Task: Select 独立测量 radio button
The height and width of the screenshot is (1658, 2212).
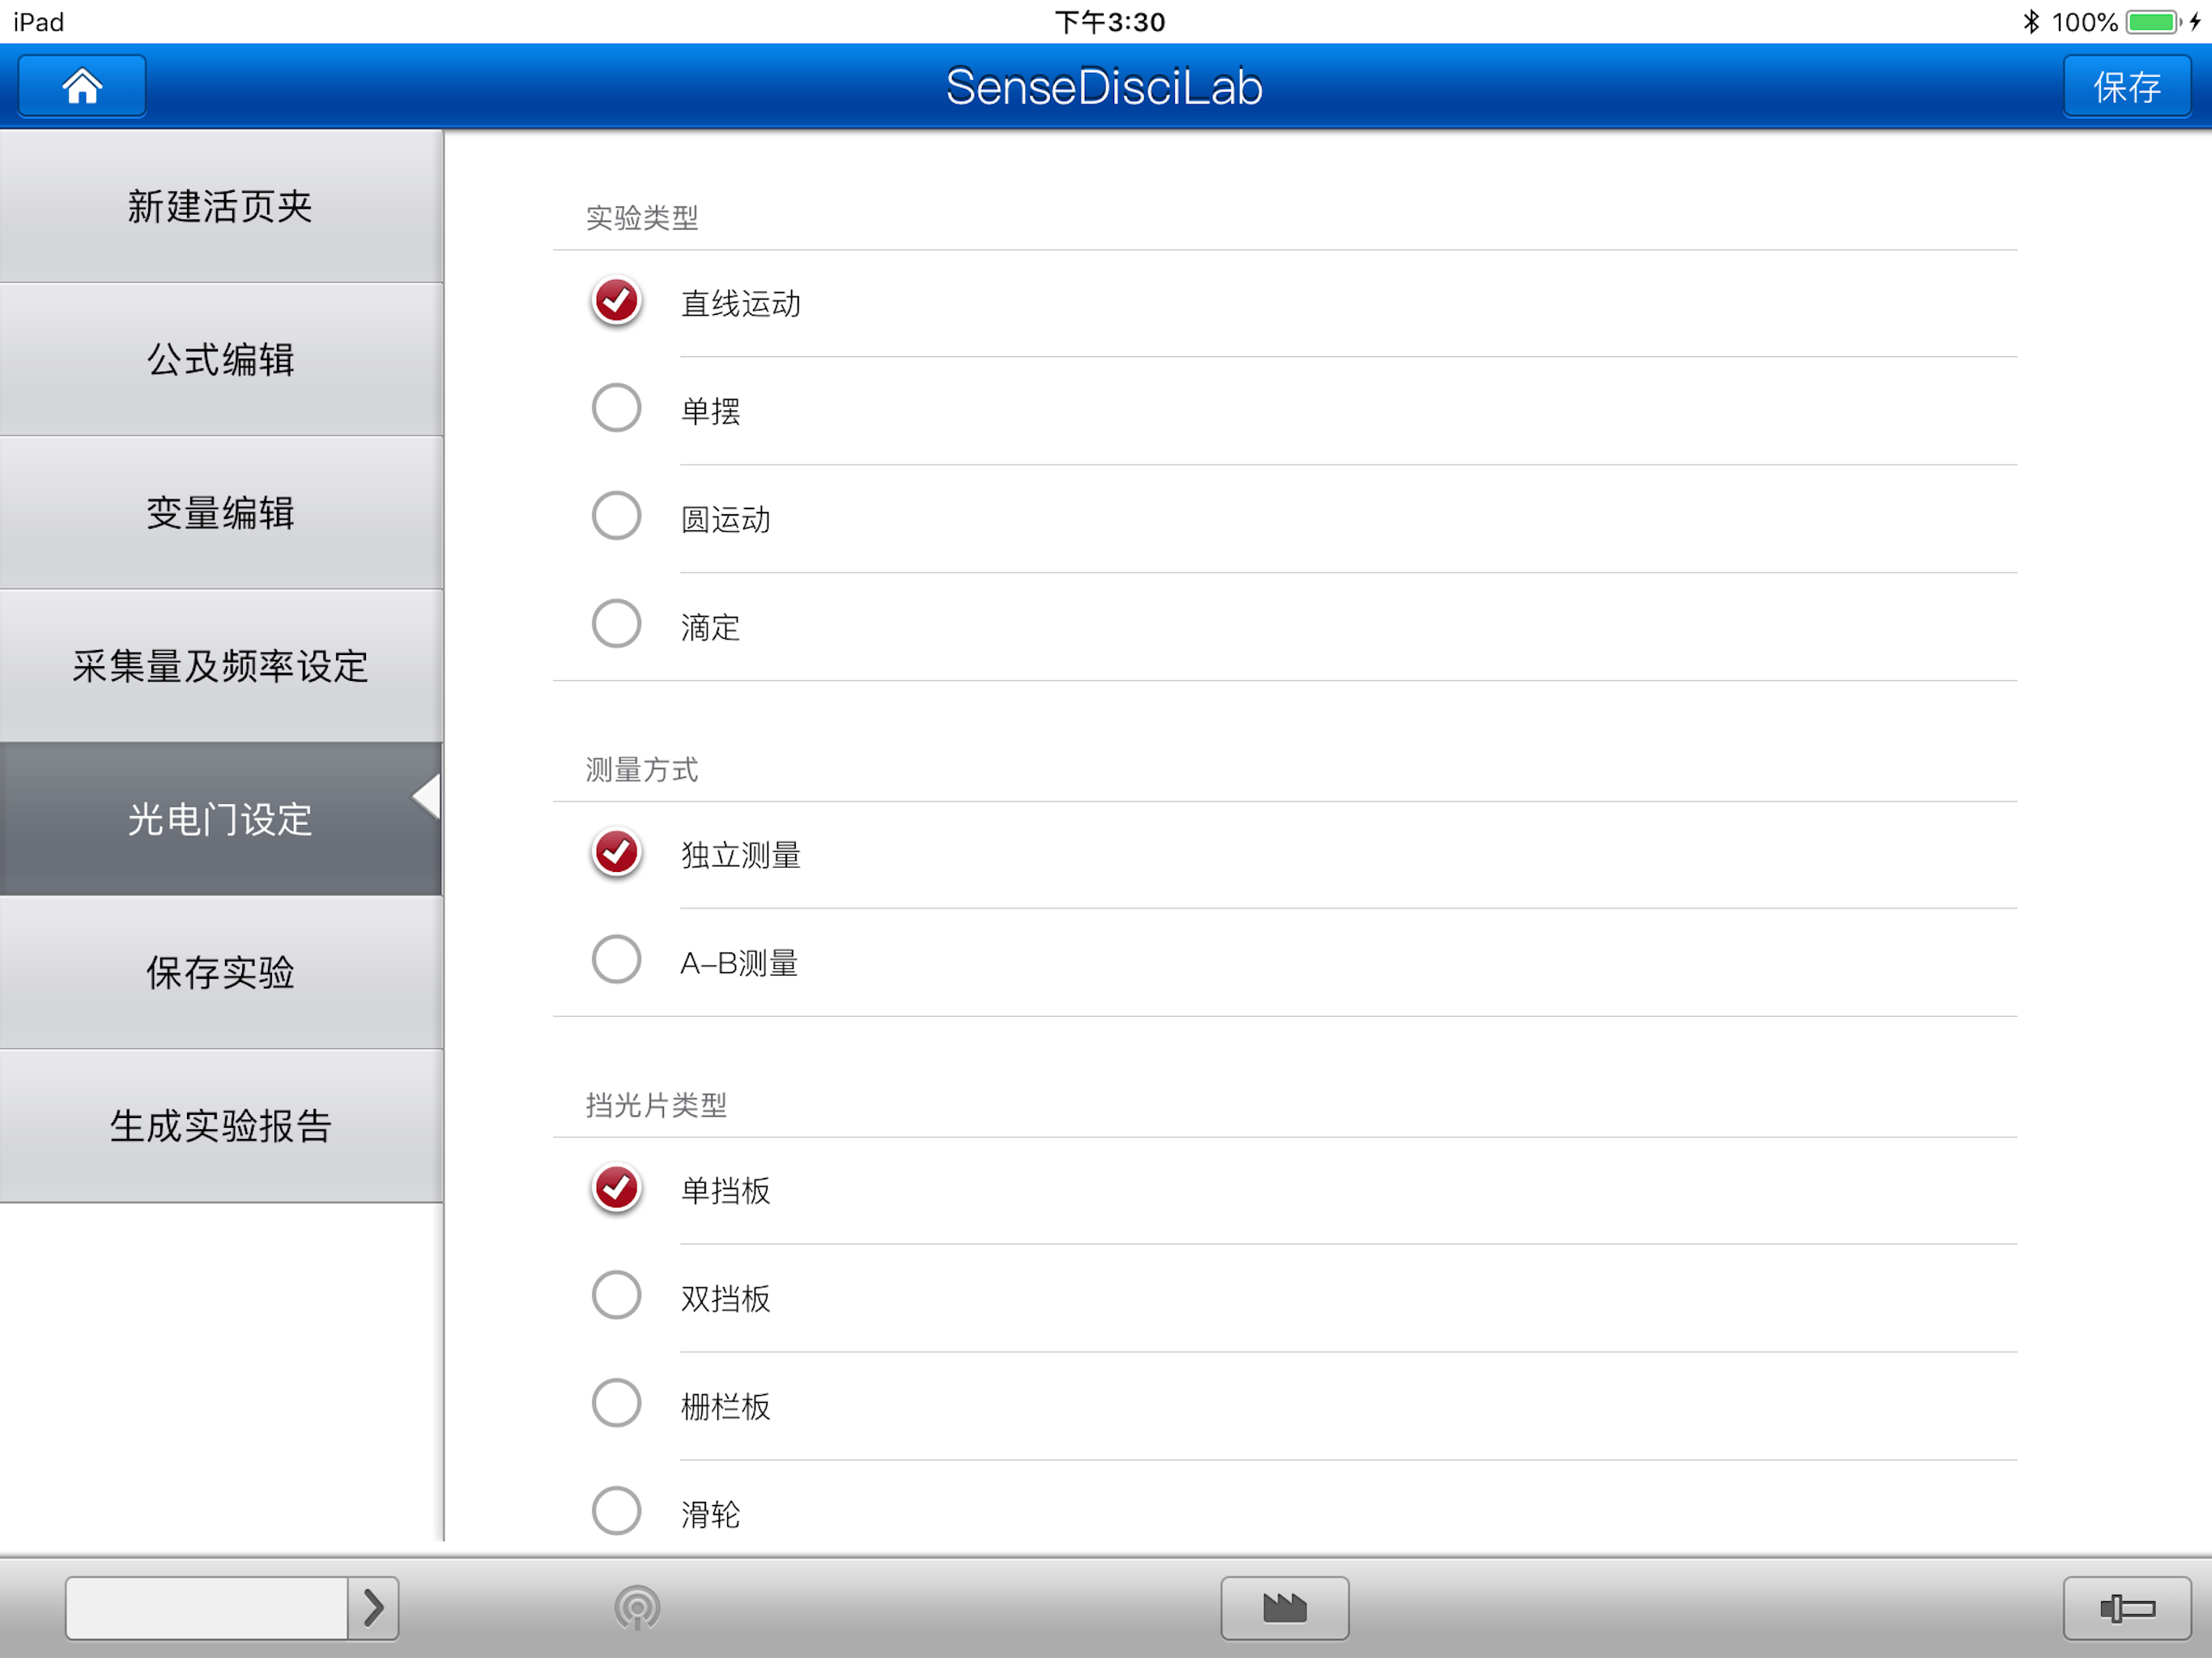Action: click(x=616, y=853)
